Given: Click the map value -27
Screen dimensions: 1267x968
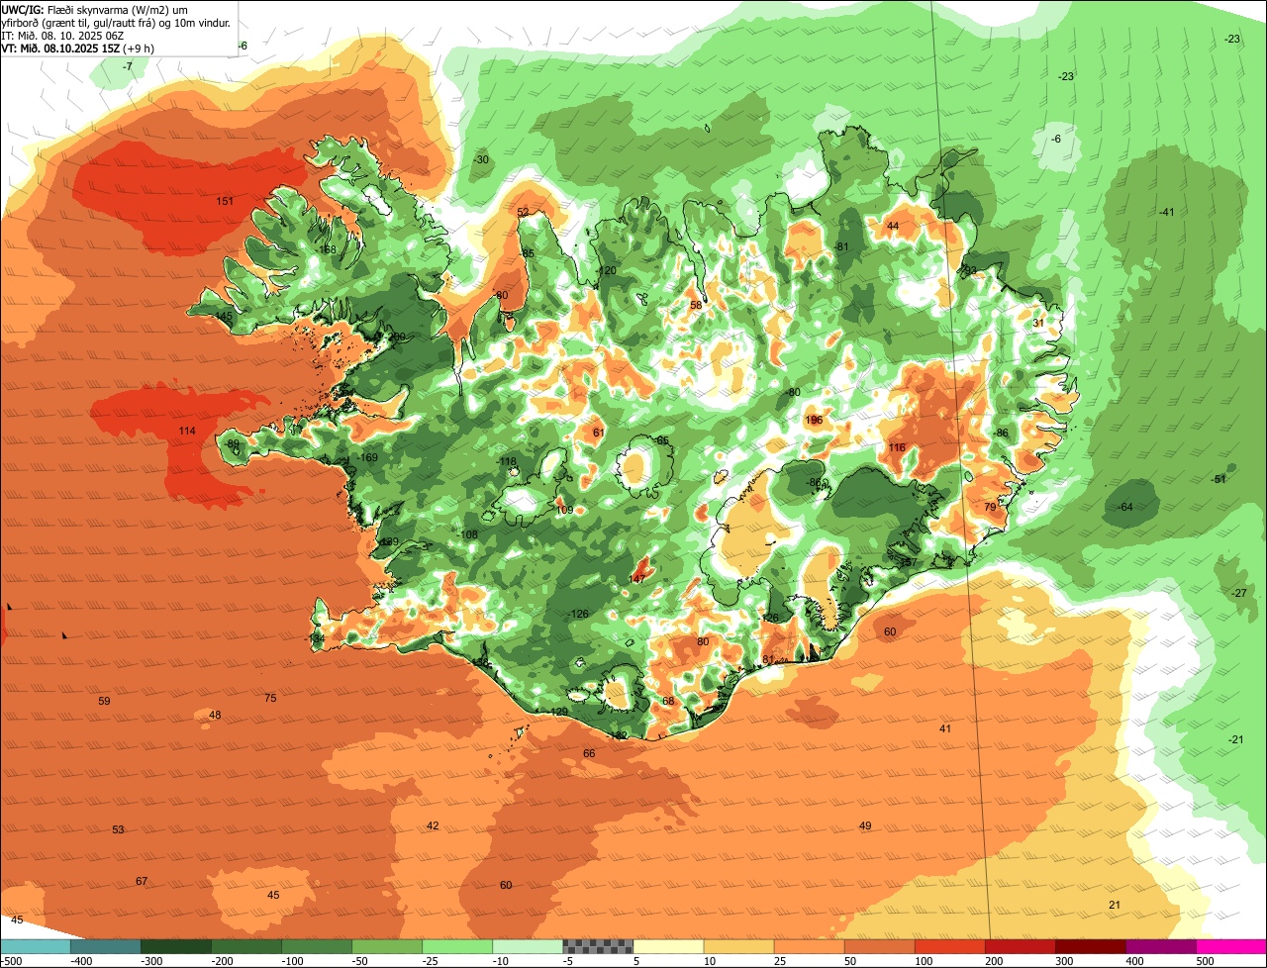Looking at the screenshot, I should pyautogui.click(x=1239, y=593).
